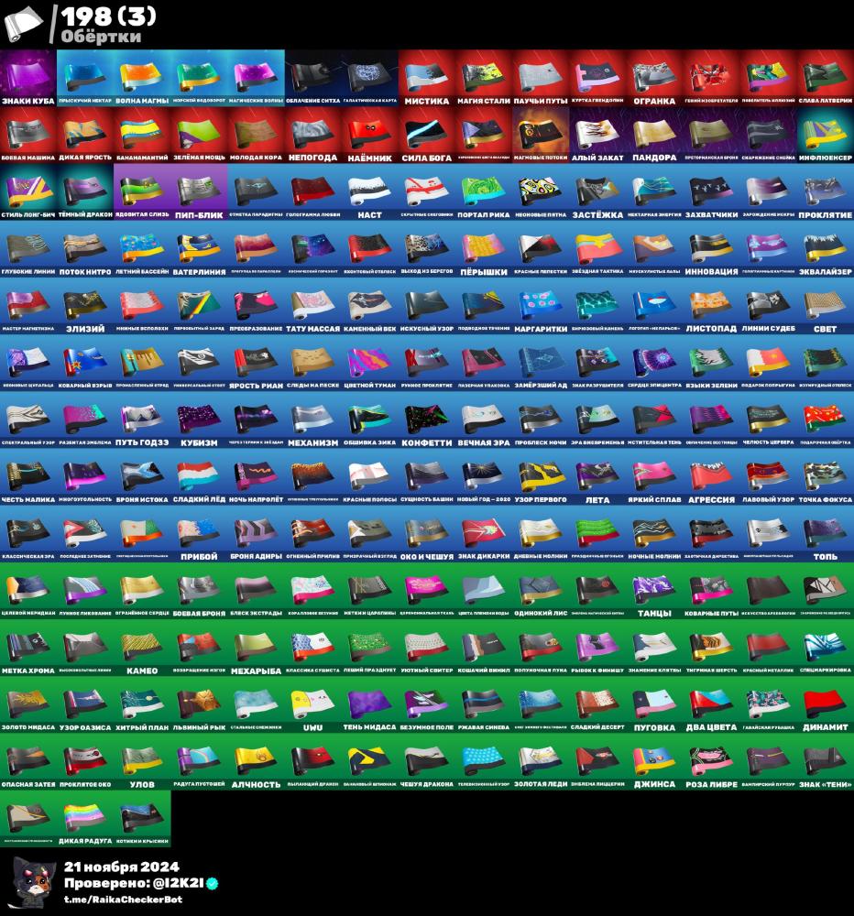Click the wrap roll icon in header
The image size is (854, 916).
coord(29,22)
